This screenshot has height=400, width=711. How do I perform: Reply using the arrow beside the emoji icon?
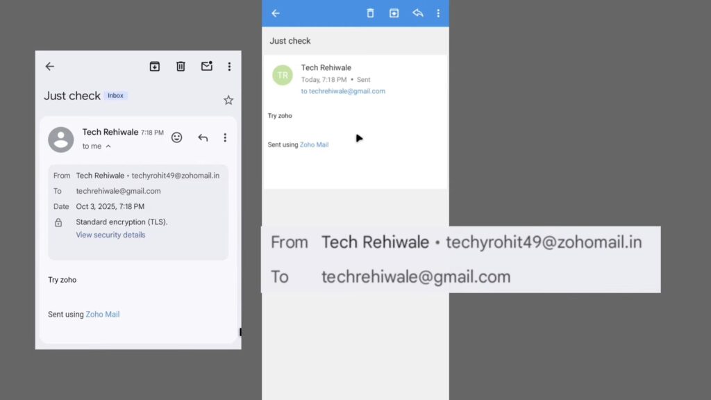point(203,137)
